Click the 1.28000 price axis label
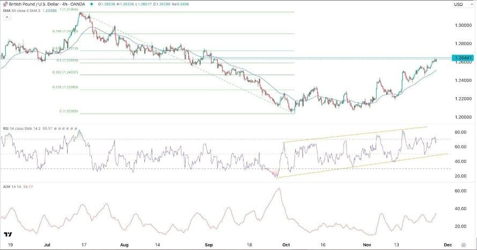The image size is (477, 250). point(463,44)
